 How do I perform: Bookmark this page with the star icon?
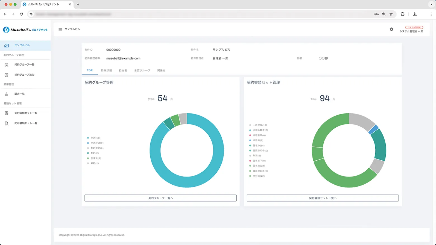click(391, 14)
